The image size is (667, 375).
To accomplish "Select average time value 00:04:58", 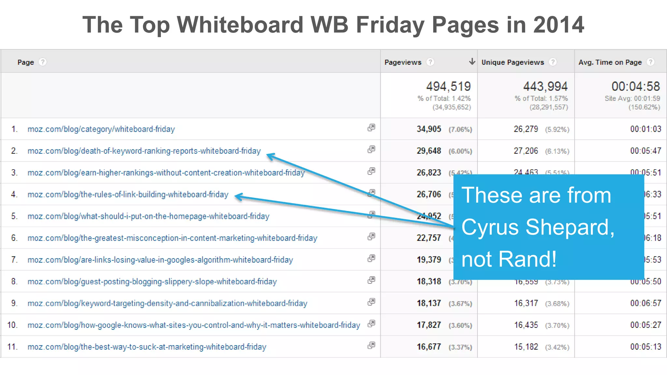I will (636, 86).
